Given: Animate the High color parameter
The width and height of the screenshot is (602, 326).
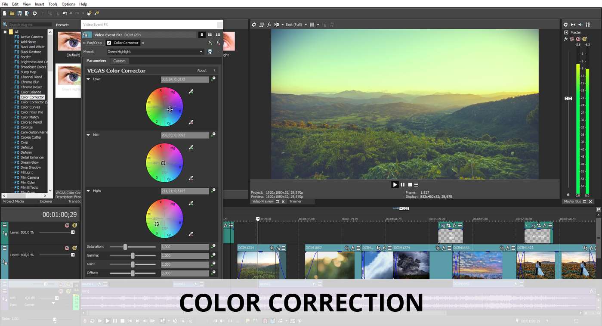Looking at the screenshot, I should [213, 191].
